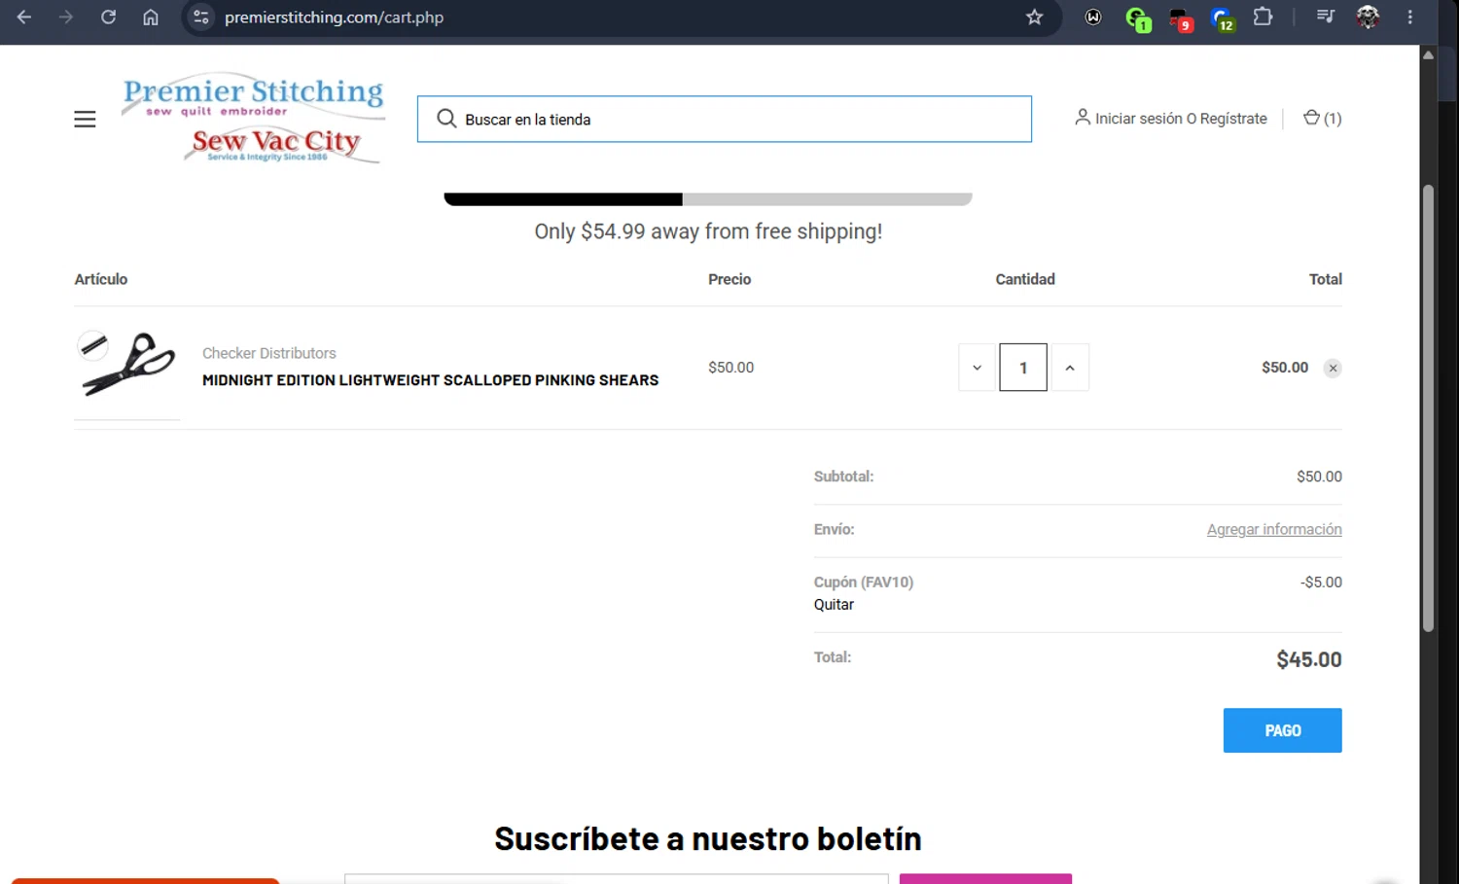Open the extension with red badge 9
This screenshot has height=884, width=1459.
[1180, 18]
